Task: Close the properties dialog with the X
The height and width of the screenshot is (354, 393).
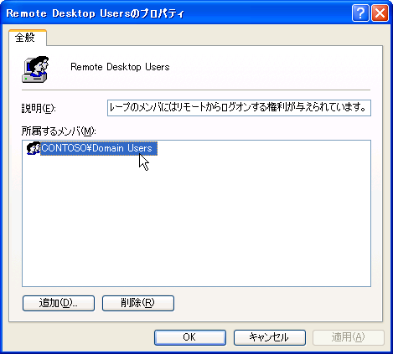Action: [x=380, y=13]
